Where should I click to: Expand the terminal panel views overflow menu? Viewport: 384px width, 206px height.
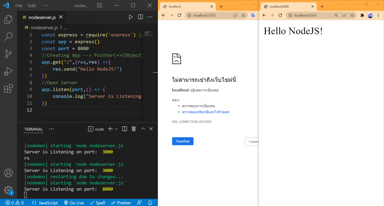[x=51, y=129]
